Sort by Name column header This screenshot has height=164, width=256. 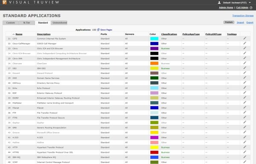19,34
